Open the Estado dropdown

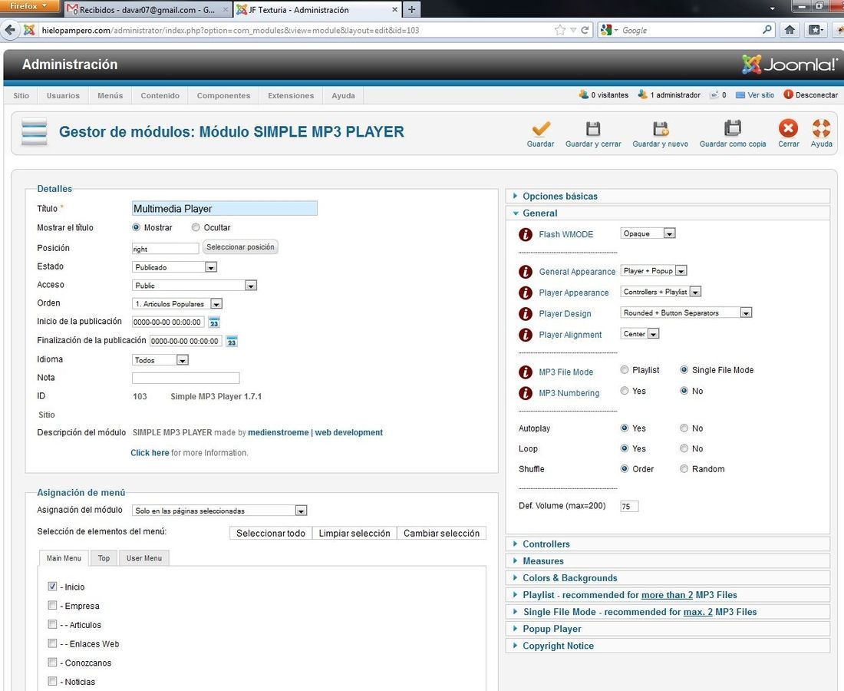click(x=174, y=267)
